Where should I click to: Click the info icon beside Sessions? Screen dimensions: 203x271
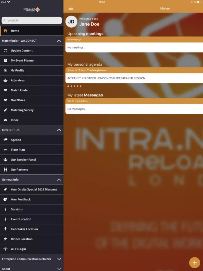(5, 209)
